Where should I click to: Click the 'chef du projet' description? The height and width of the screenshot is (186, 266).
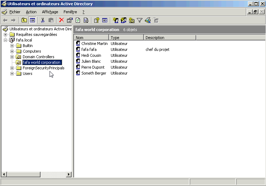[157, 49]
